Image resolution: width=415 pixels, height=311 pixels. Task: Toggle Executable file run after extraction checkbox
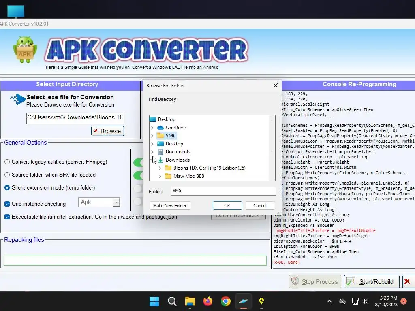click(7, 217)
